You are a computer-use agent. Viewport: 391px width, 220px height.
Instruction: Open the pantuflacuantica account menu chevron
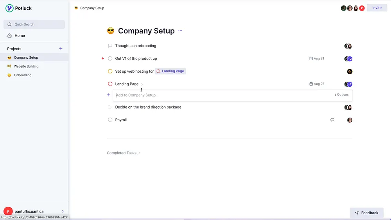click(x=63, y=211)
